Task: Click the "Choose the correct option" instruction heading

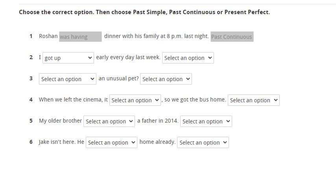Action: point(144,12)
